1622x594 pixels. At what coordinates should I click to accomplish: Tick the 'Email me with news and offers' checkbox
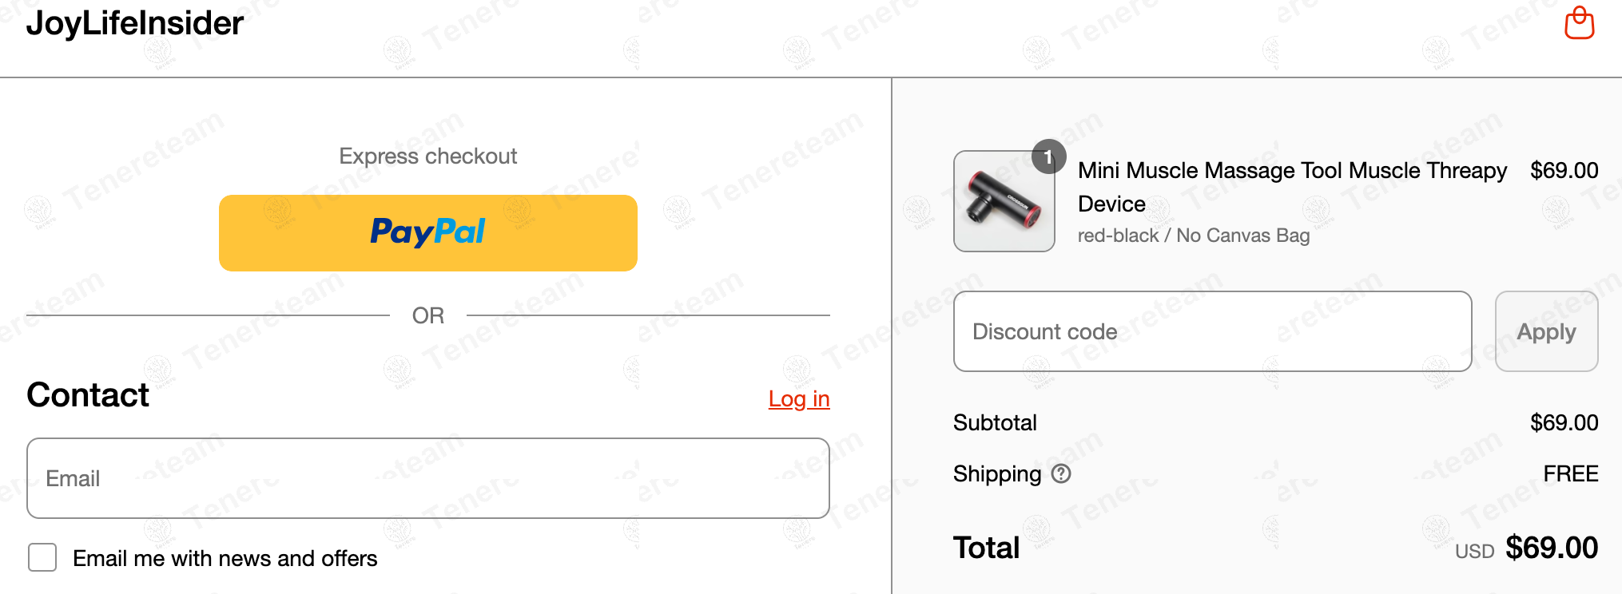coord(42,557)
